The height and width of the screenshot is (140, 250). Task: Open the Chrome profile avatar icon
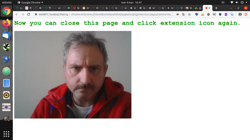pos(240,15)
